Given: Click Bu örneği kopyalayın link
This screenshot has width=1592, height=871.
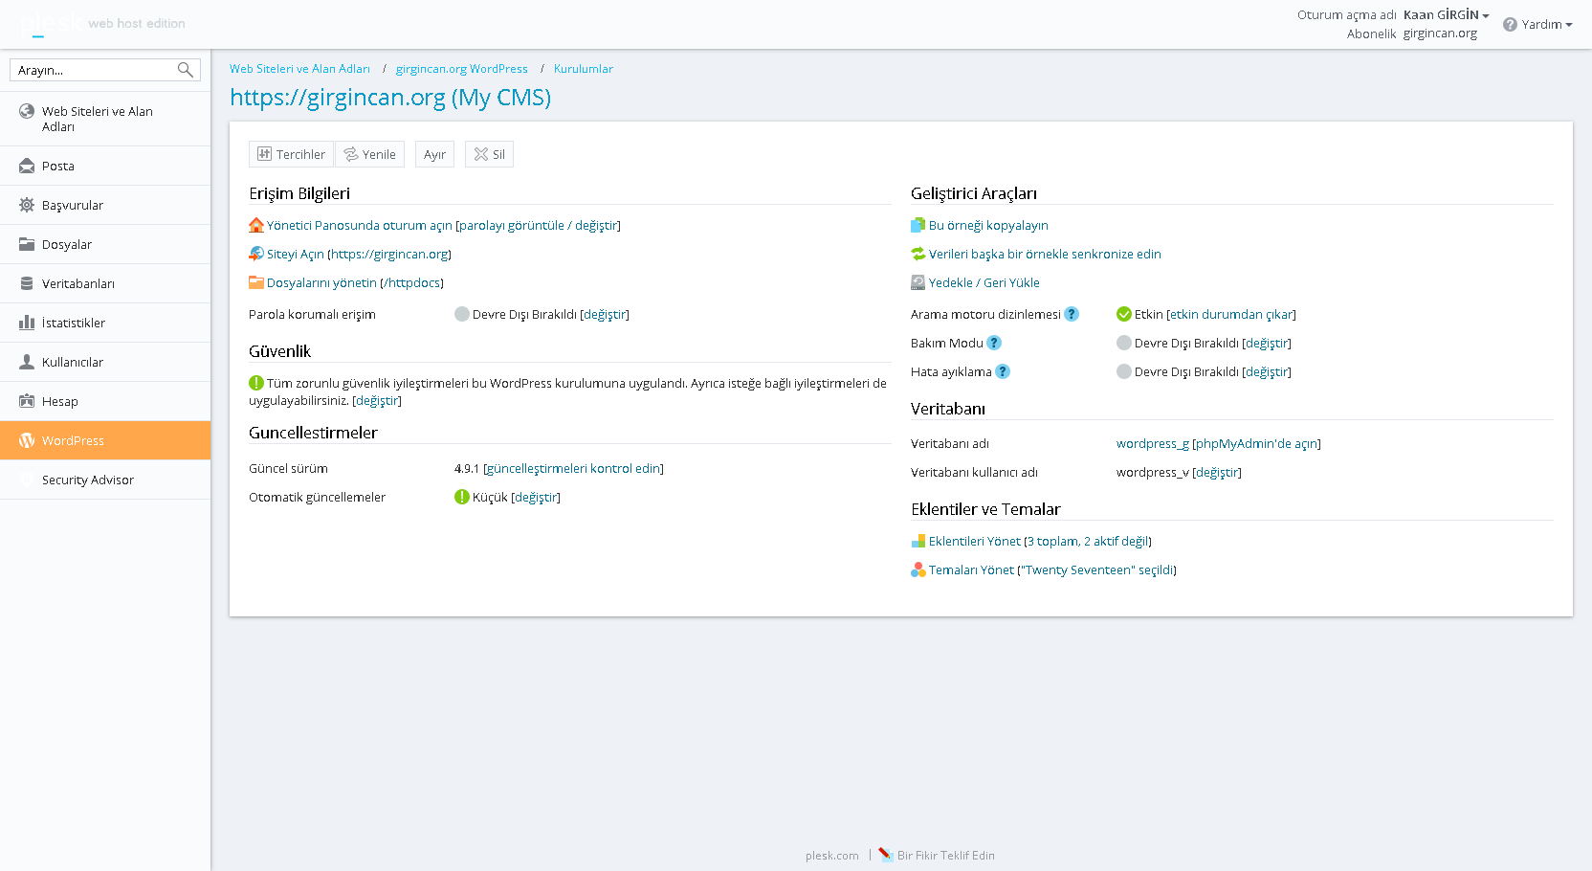Looking at the screenshot, I should [988, 225].
